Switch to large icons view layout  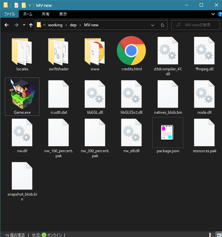pos(219,235)
